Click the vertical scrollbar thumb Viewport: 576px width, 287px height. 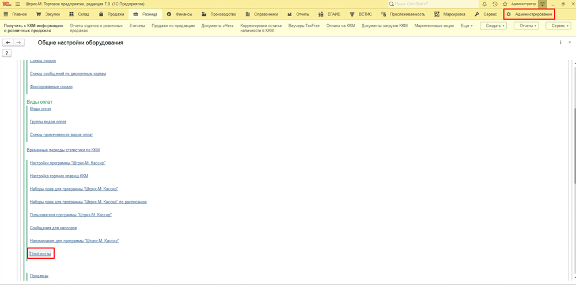(574, 146)
